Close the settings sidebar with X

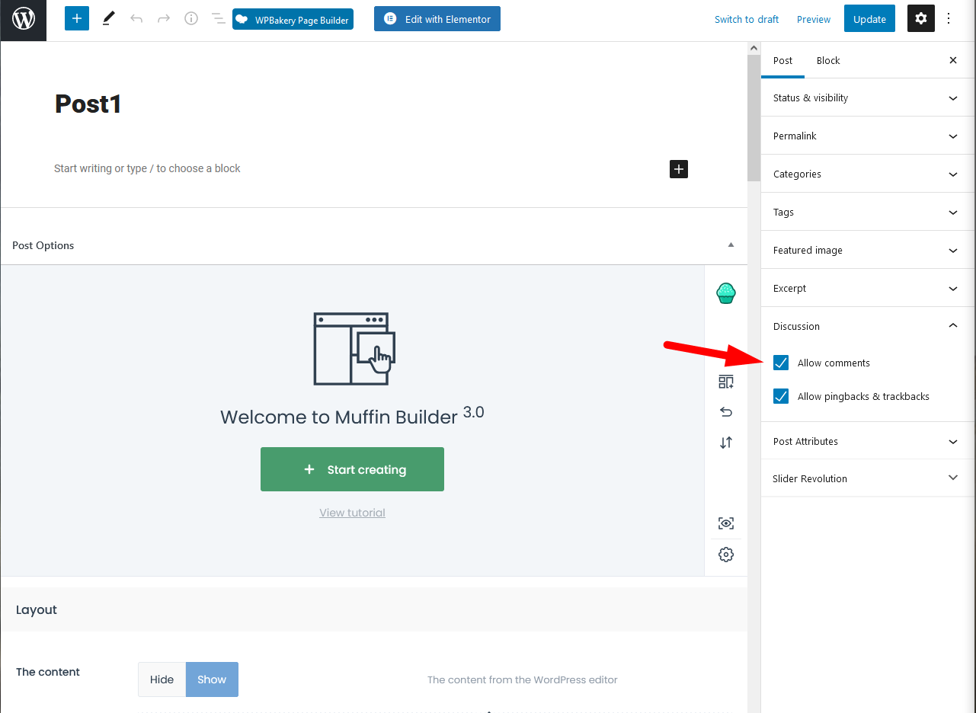coord(953,60)
